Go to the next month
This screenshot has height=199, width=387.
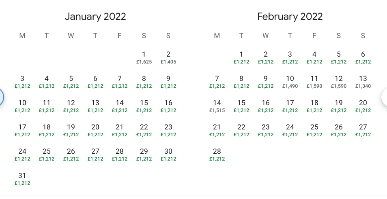[385, 97]
